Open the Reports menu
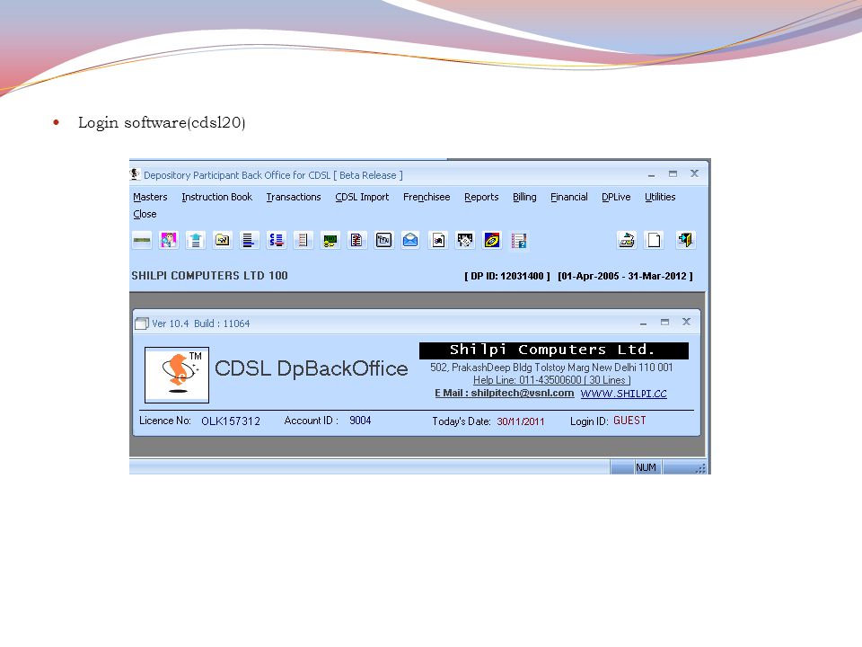This screenshot has width=862, height=647. point(481,197)
